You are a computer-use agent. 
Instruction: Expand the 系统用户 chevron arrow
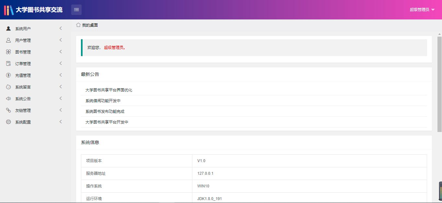click(61, 29)
